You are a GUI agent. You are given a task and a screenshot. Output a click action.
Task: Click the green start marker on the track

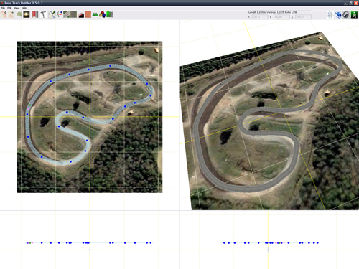point(30,105)
